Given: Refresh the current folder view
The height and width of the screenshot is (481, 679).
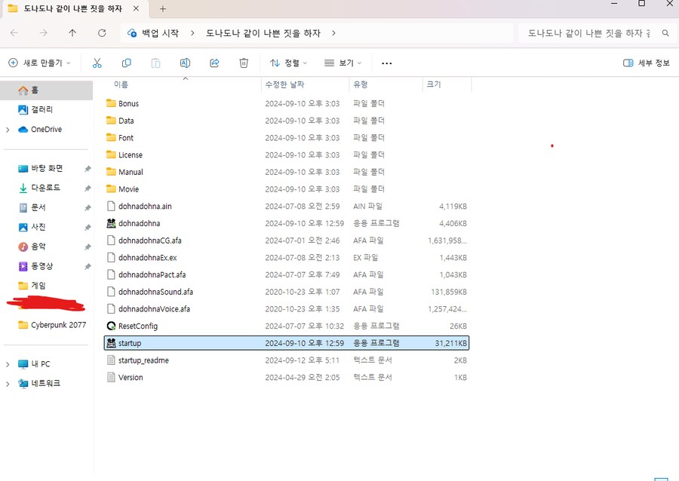Looking at the screenshot, I should click(x=102, y=33).
